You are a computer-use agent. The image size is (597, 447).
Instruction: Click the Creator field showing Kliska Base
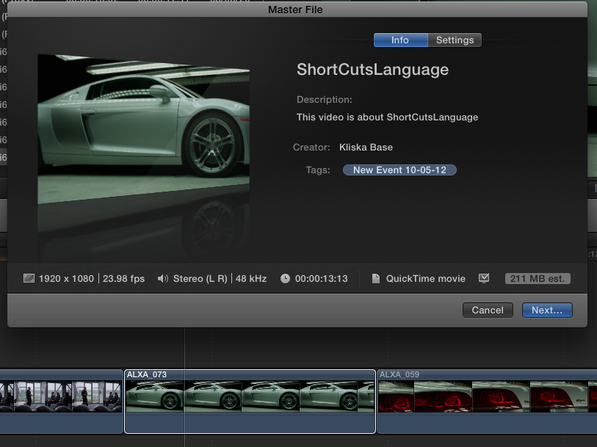pyautogui.click(x=366, y=147)
